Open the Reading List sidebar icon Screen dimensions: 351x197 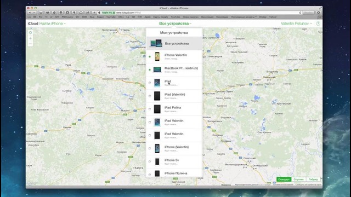point(29,17)
